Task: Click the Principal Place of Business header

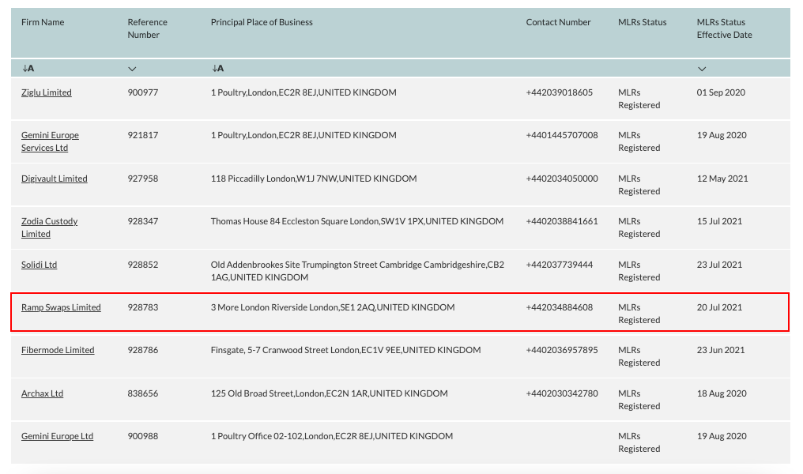Action: point(262,22)
